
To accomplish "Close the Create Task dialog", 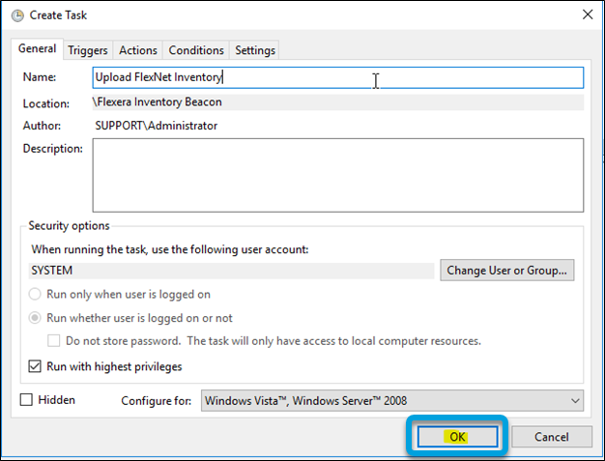I will pyautogui.click(x=588, y=14).
